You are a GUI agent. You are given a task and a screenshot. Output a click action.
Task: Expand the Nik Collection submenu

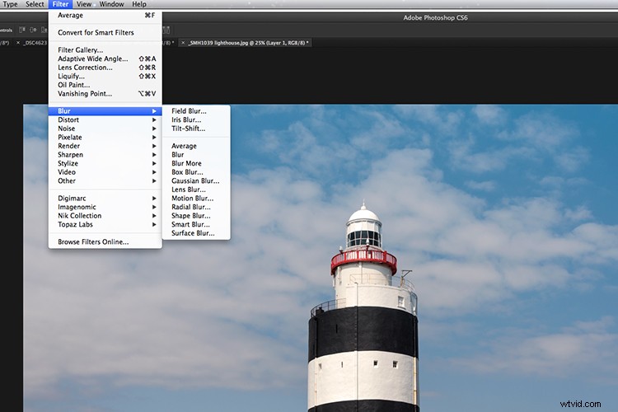coord(105,216)
